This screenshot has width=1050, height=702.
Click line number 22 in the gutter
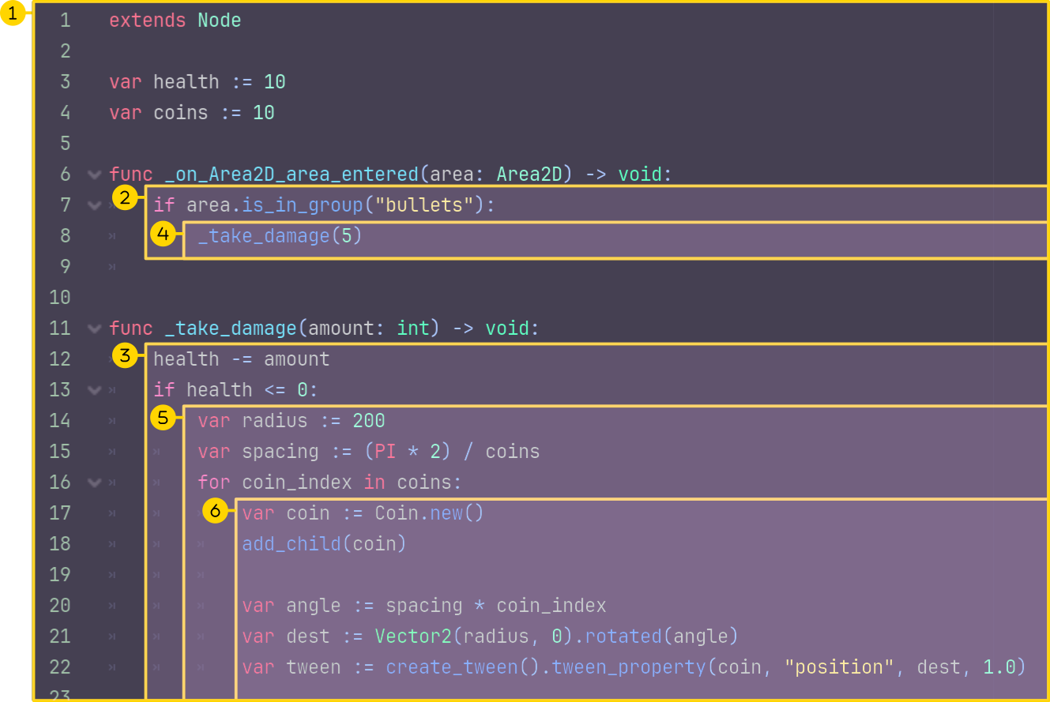(60, 667)
